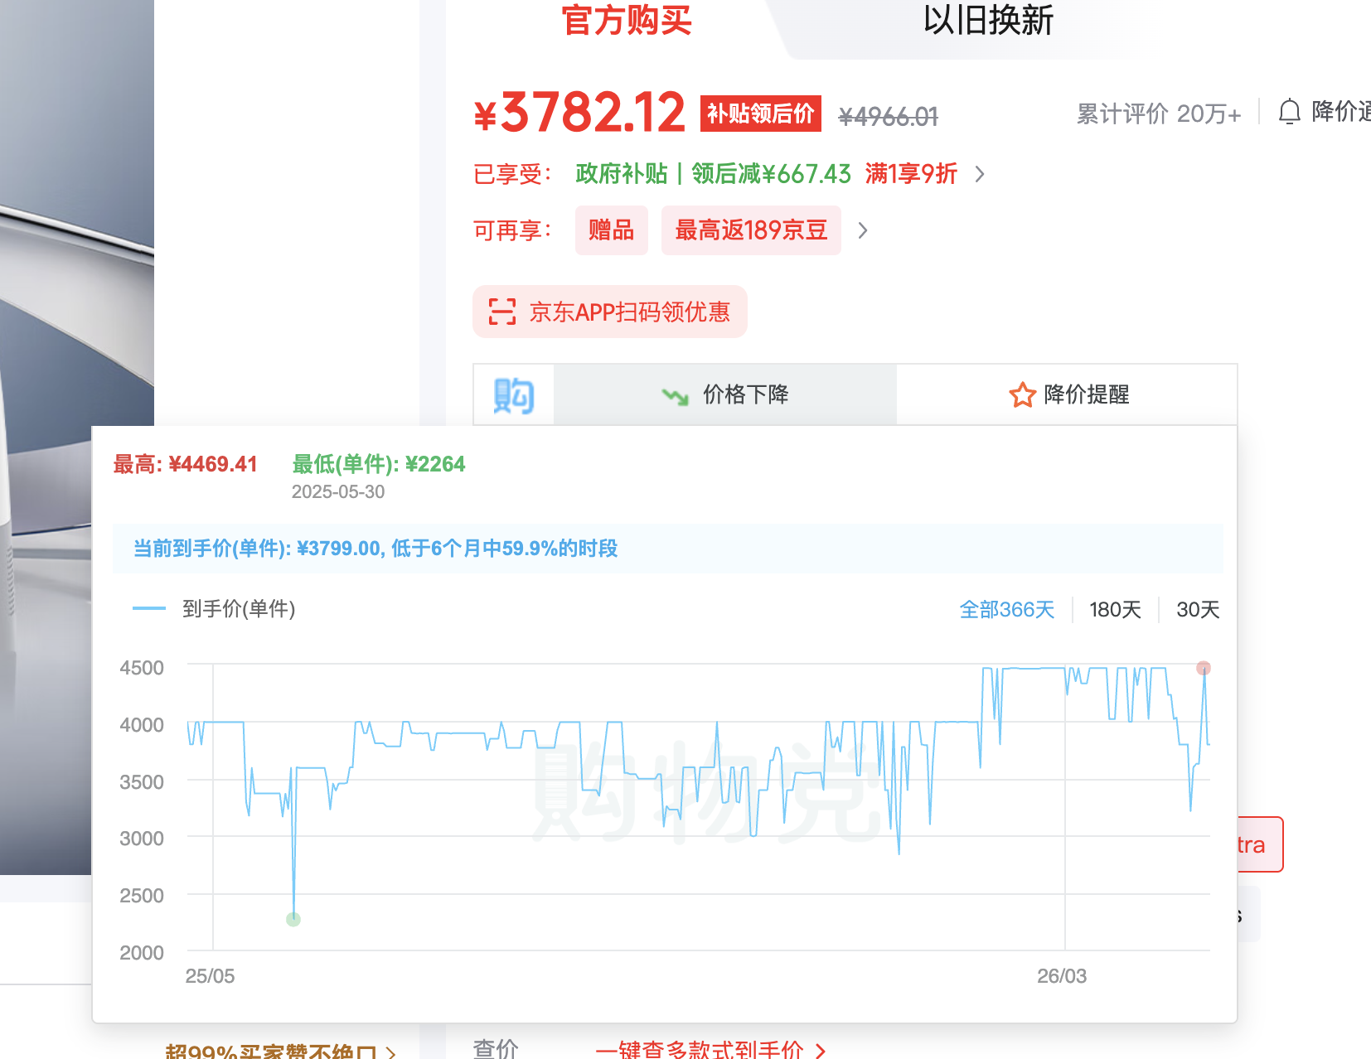The height and width of the screenshot is (1059, 1371).
Task: Click the QR scan icon for 京东APP
Action: coord(502,312)
